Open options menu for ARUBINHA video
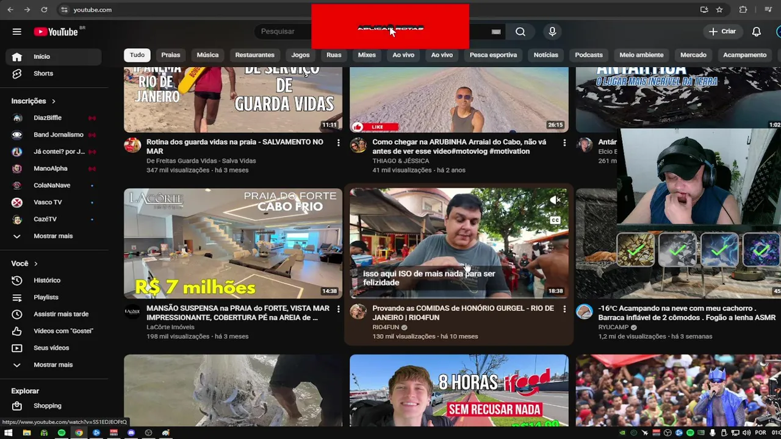This screenshot has width=781, height=439. pyautogui.click(x=564, y=143)
